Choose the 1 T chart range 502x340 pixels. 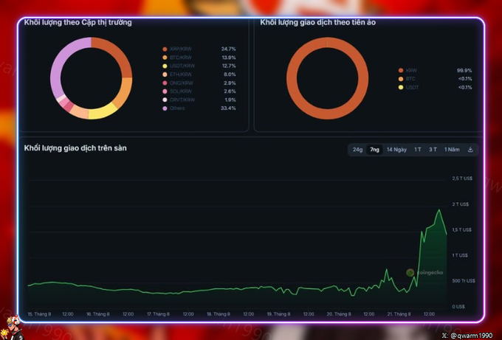(x=418, y=150)
